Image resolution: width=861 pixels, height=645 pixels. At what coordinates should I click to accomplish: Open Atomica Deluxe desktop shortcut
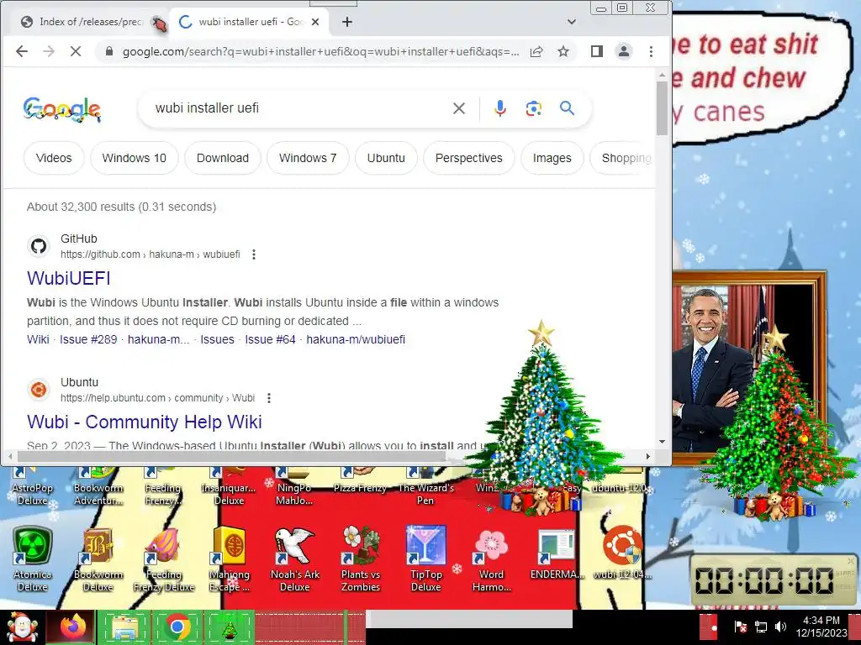(33, 559)
